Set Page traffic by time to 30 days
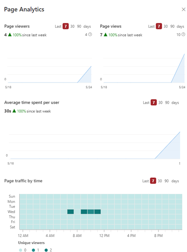Viewport: 187px width, 252px height. click(x=160, y=181)
